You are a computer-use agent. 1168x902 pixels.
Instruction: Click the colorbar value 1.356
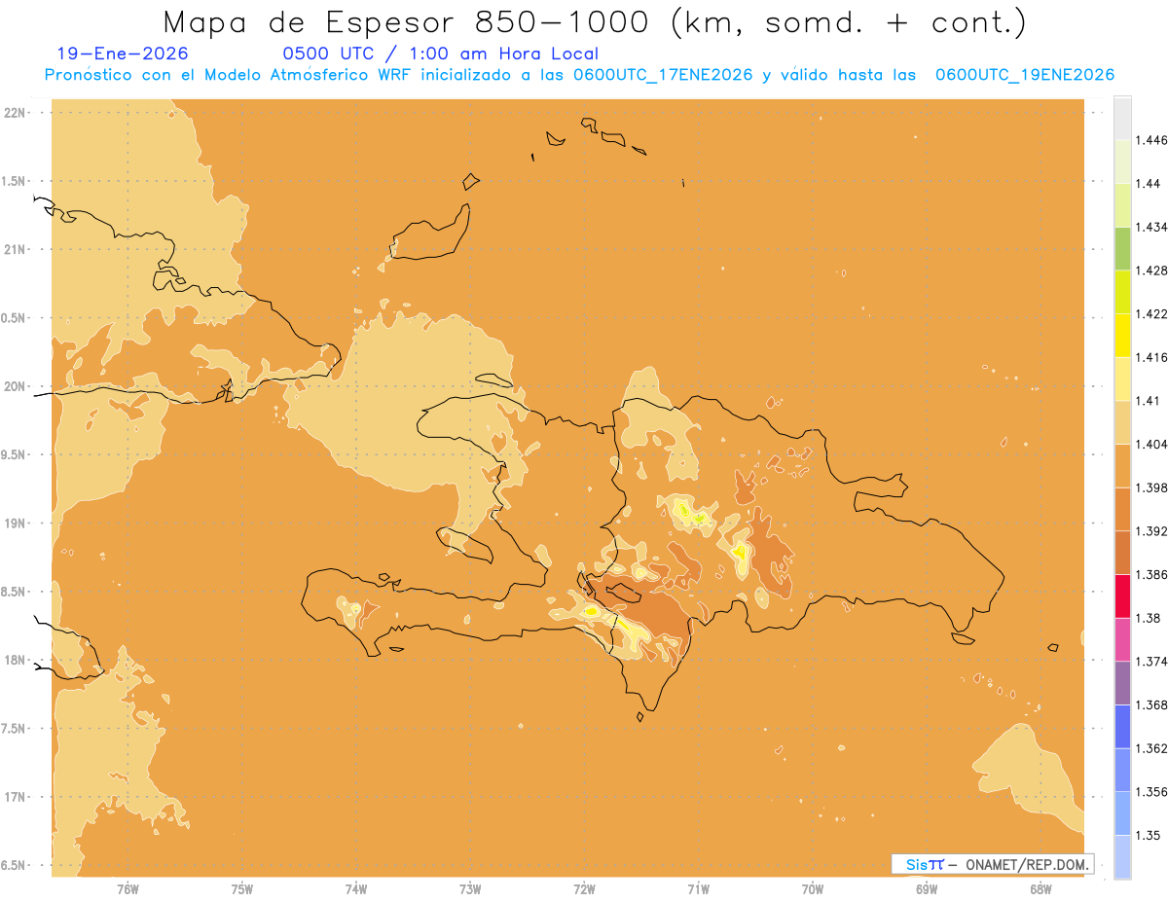pyautogui.click(x=1150, y=792)
